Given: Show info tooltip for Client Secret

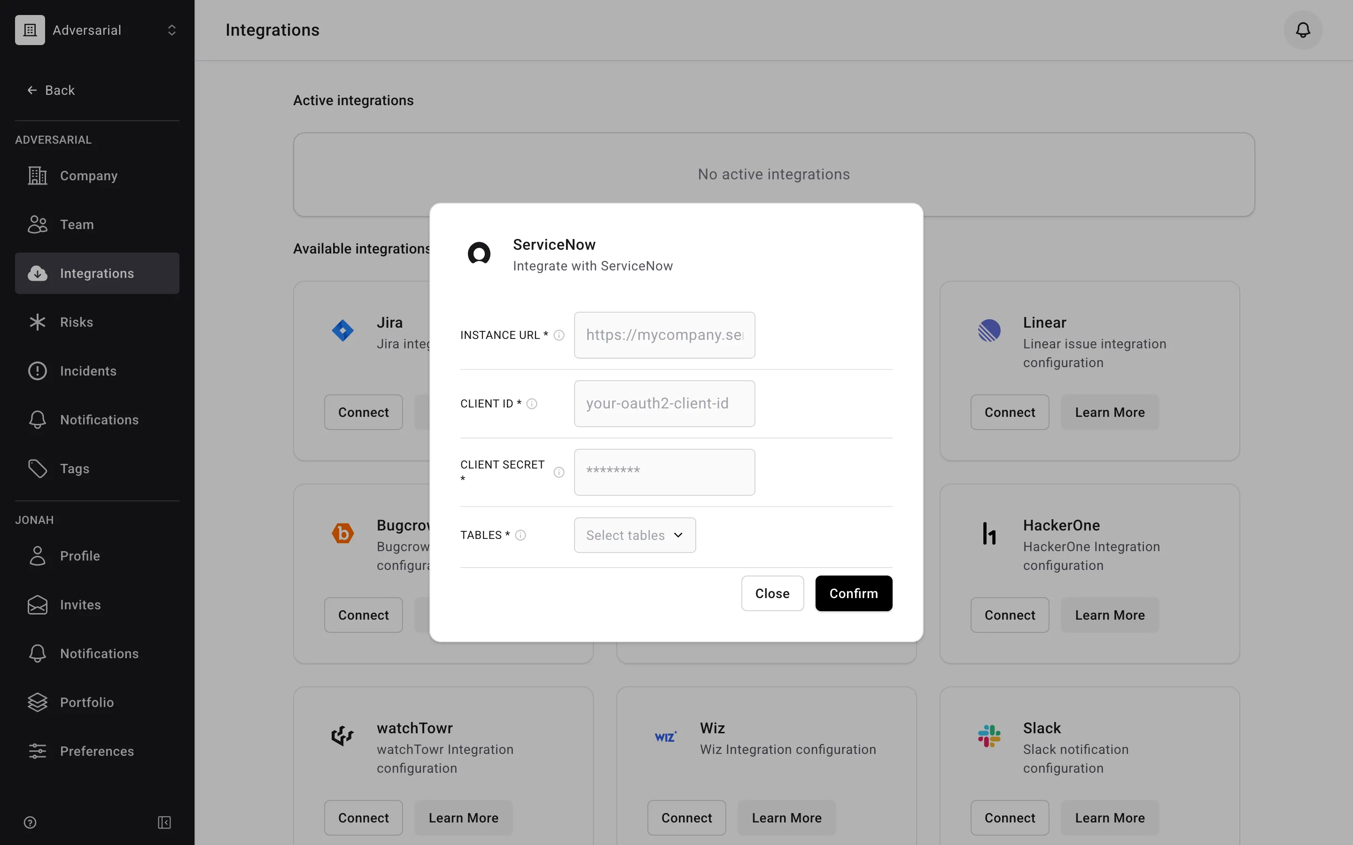Looking at the screenshot, I should click(559, 472).
